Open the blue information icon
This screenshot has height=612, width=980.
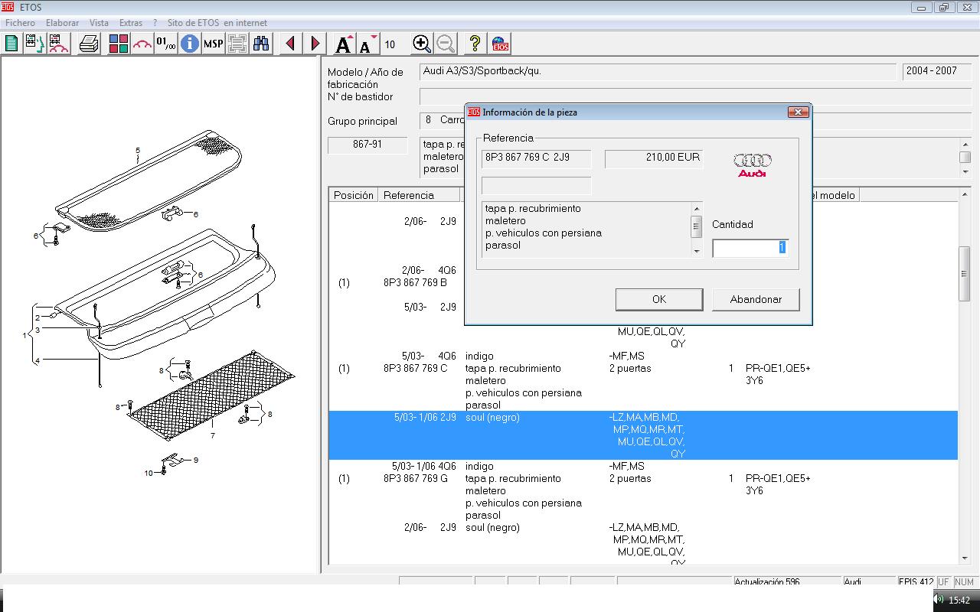(189, 44)
